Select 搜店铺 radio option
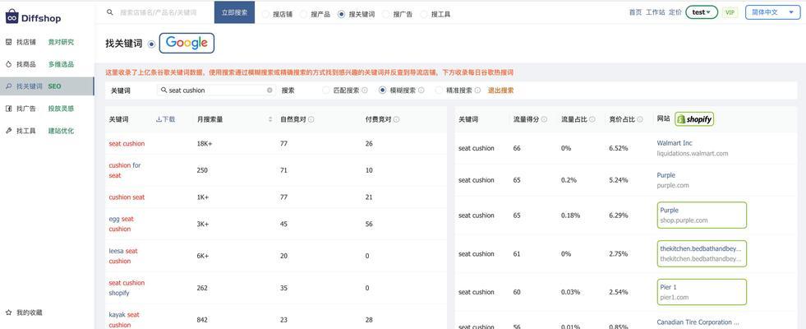806x329 pixels. pos(265,15)
